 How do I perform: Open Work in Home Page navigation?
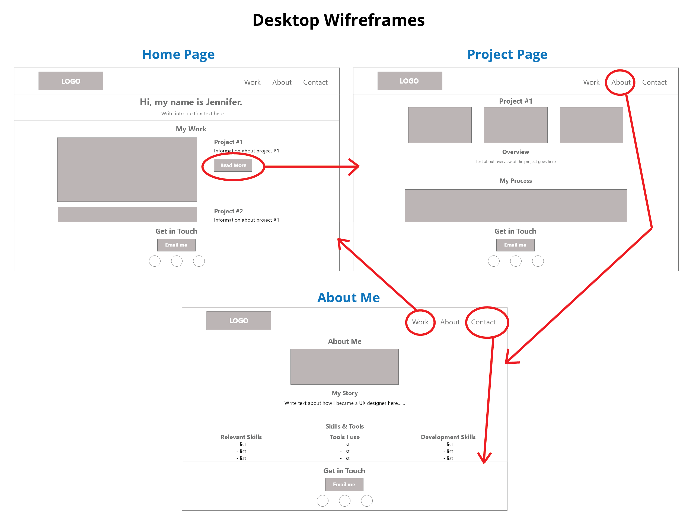pos(252,82)
